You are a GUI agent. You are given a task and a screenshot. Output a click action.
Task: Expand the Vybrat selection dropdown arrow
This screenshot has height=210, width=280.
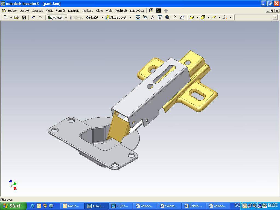pos(66,17)
